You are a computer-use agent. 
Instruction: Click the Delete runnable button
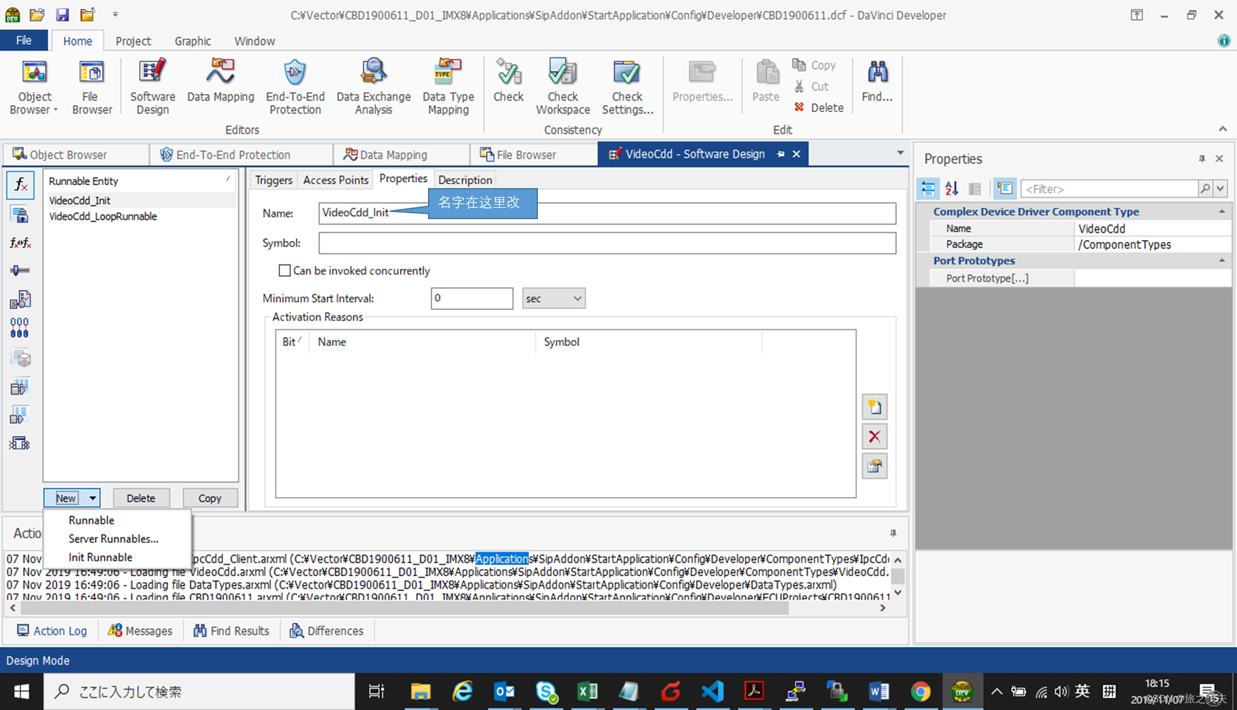141,498
